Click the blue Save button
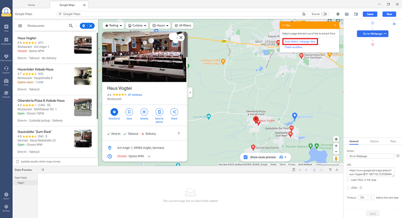The width and height of the screenshot is (402, 218). [370, 14]
